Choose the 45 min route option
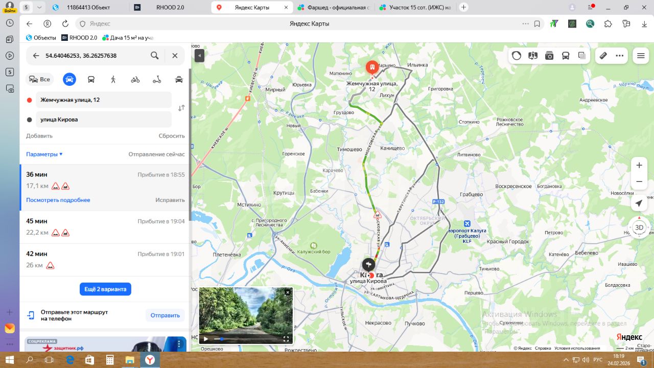 tap(105, 227)
